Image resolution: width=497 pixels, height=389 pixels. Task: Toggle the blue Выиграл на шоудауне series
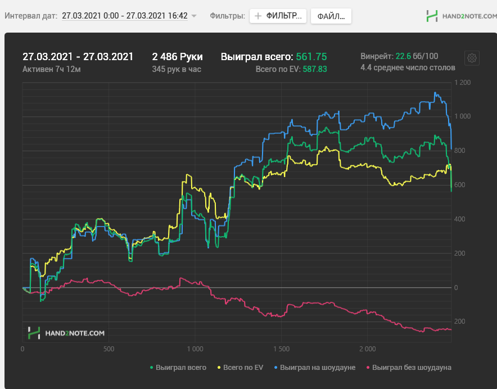click(x=315, y=368)
